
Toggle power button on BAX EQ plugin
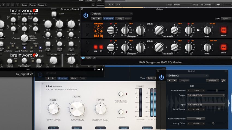click(86, 15)
